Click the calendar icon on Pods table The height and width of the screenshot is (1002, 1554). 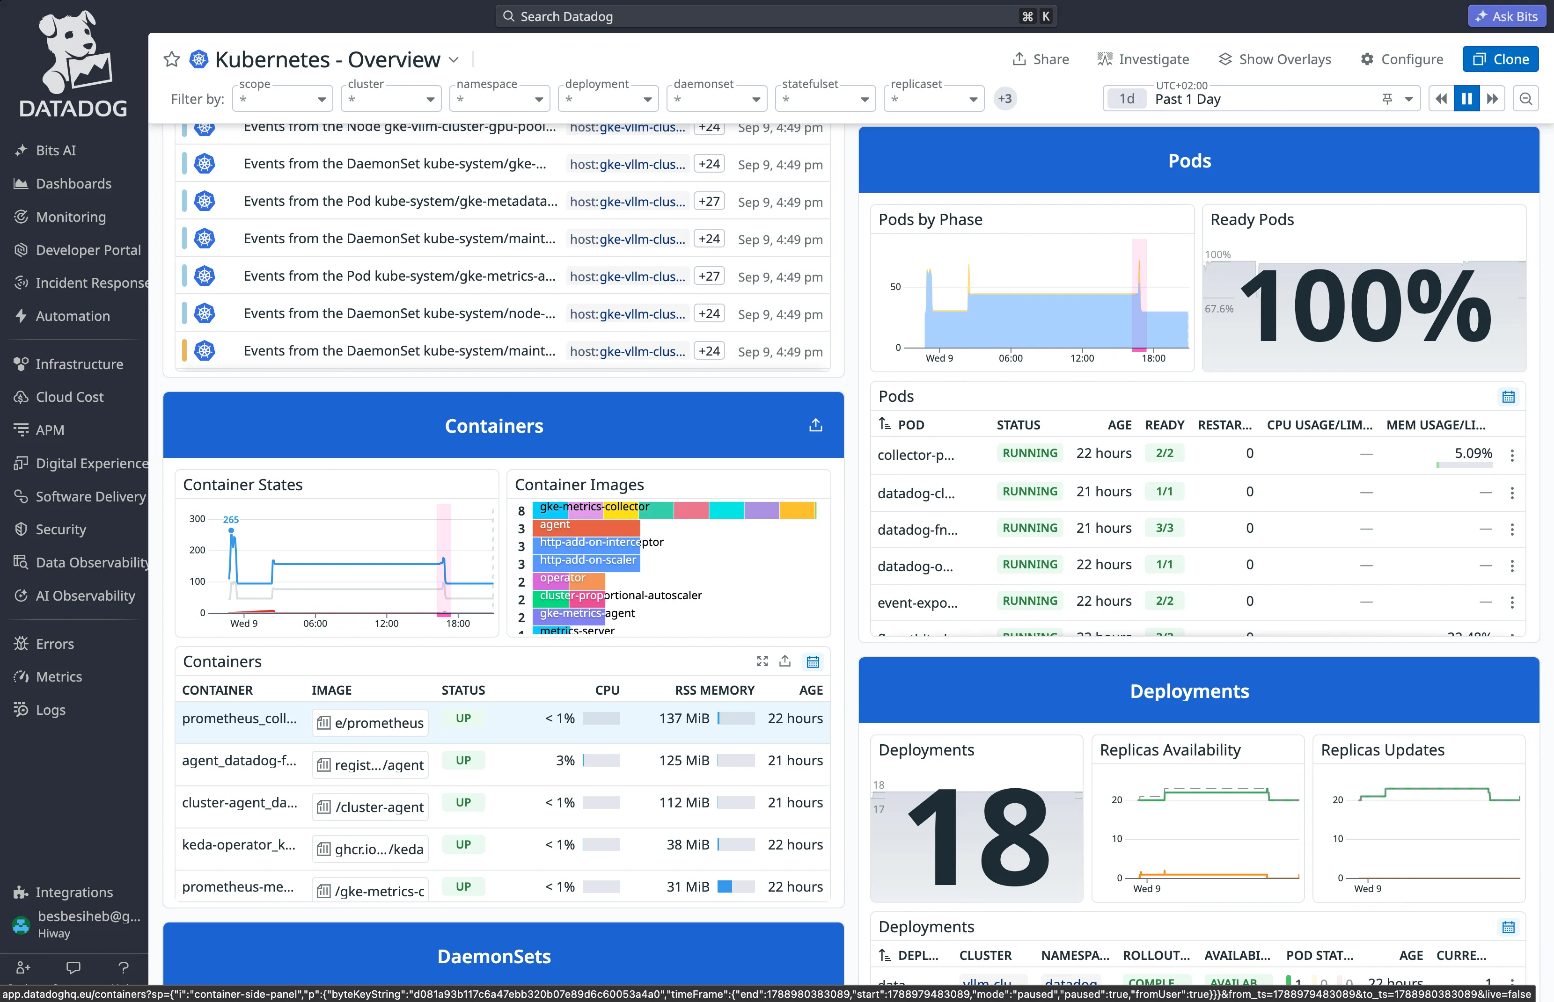pos(1509,397)
